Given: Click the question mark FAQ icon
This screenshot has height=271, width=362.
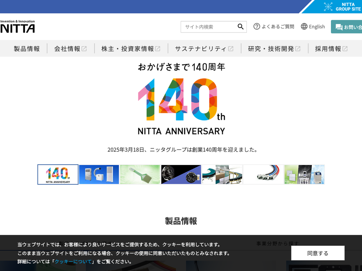Looking at the screenshot, I should tap(257, 26).
